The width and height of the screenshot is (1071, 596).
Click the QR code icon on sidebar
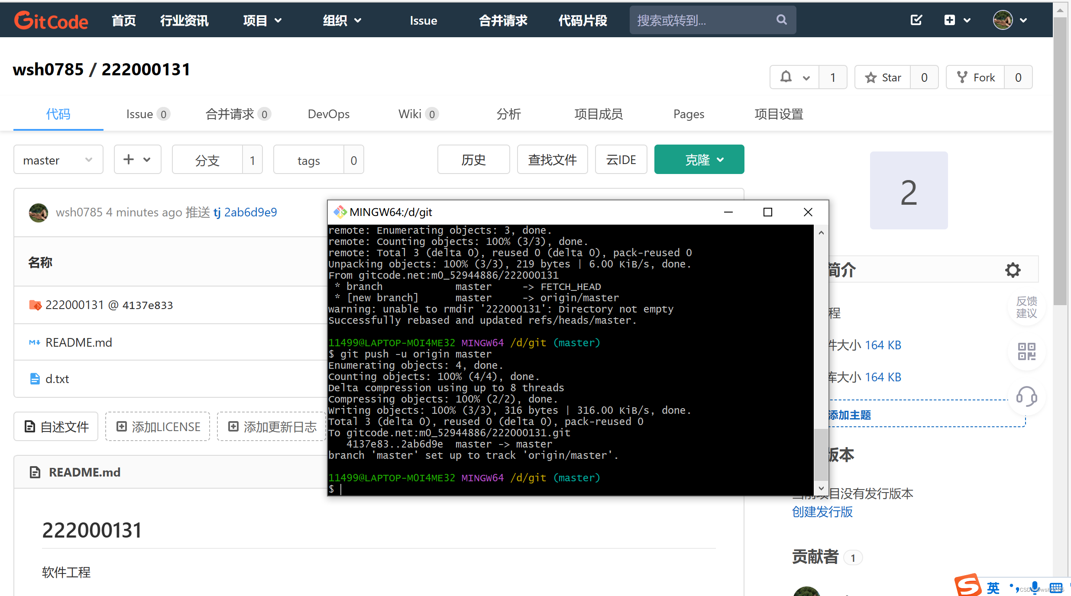[1026, 351]
